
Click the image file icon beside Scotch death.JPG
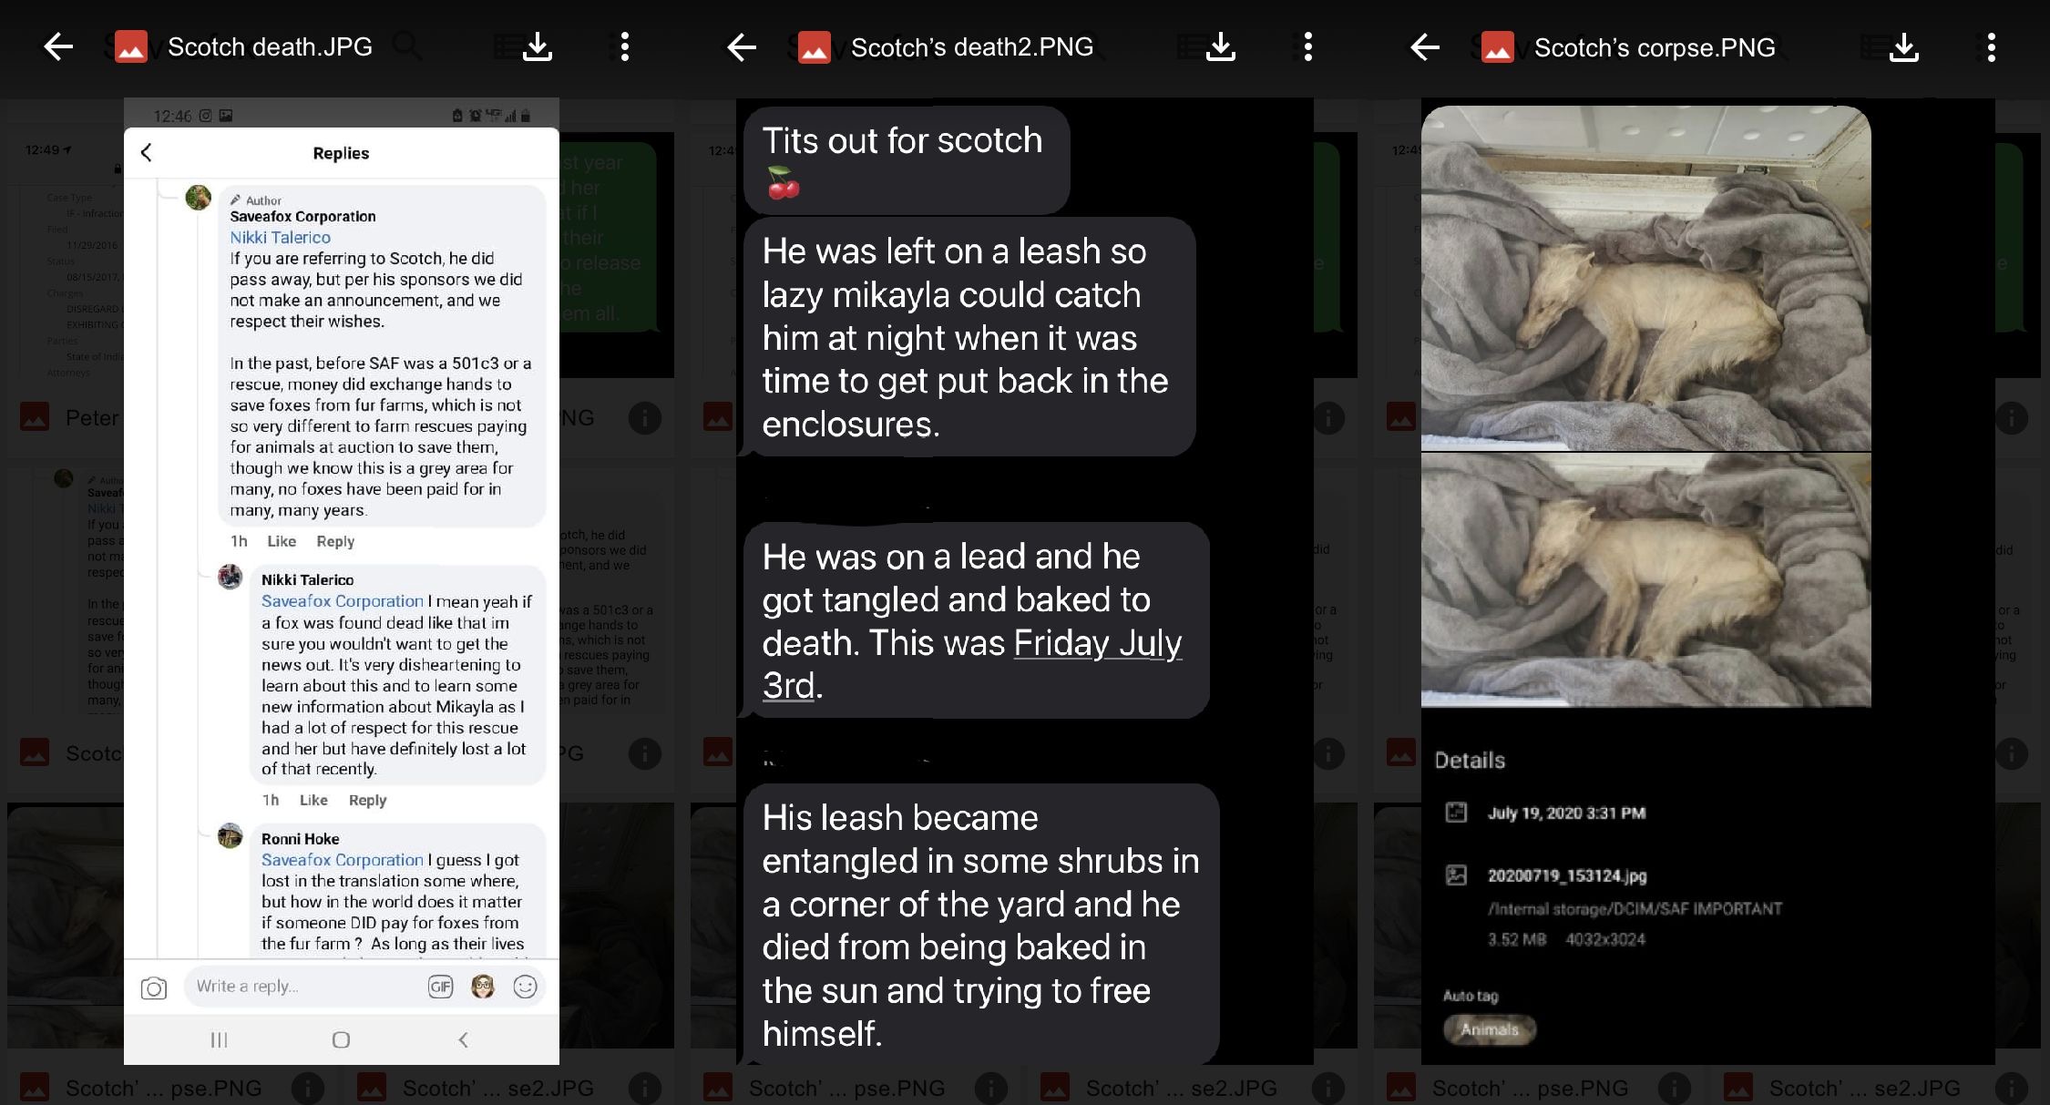point(131,47)
